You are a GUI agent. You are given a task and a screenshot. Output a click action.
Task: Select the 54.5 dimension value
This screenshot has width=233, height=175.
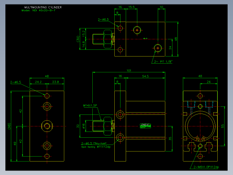pos(146,76)
